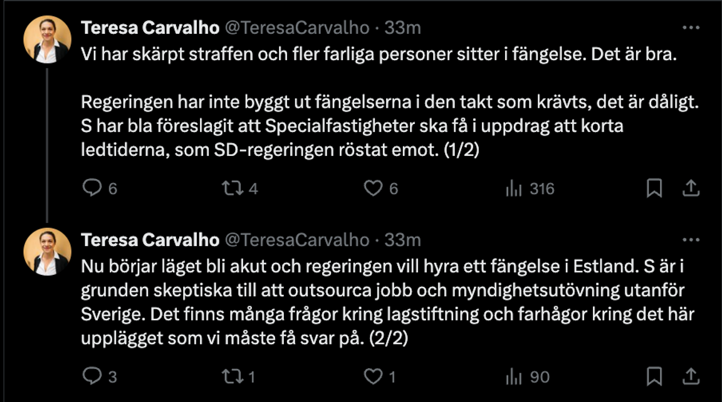Open more options menu on first tweet
Viewport: 722px width, 402px height.
690,28
